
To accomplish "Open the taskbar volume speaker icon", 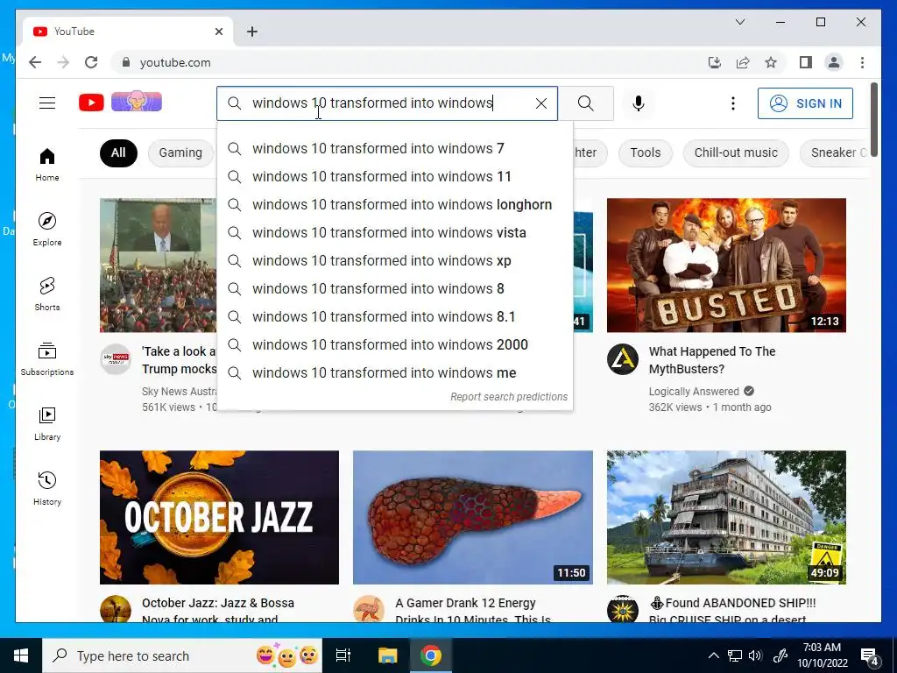I will pos(755,655).
